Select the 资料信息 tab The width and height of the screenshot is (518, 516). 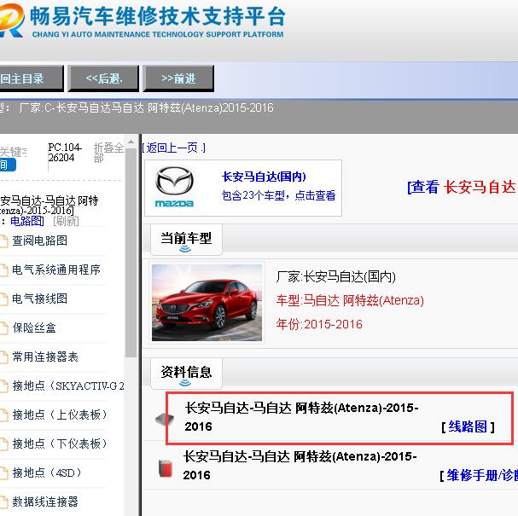(186, 373)
